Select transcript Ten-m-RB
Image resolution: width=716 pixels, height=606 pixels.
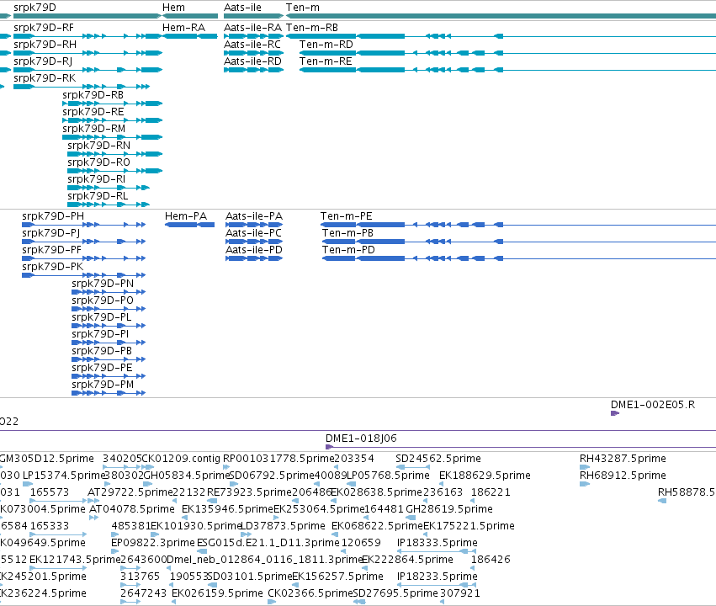(x=312, y=28)
